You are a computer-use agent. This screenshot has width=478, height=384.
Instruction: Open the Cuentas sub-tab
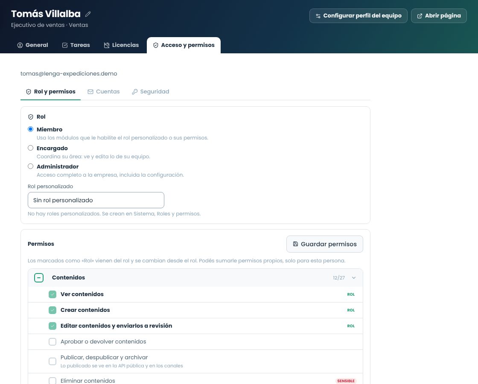click(104, 92)
